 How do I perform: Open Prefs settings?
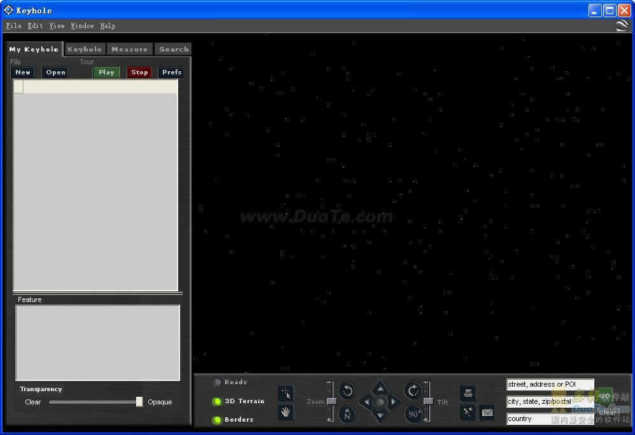172,72
